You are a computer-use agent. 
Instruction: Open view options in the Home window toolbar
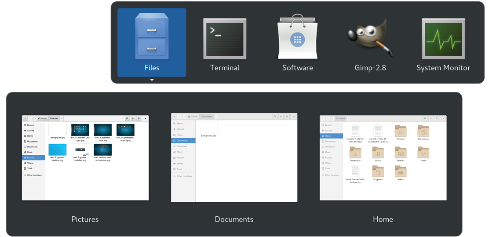click(x=431, y=119)
